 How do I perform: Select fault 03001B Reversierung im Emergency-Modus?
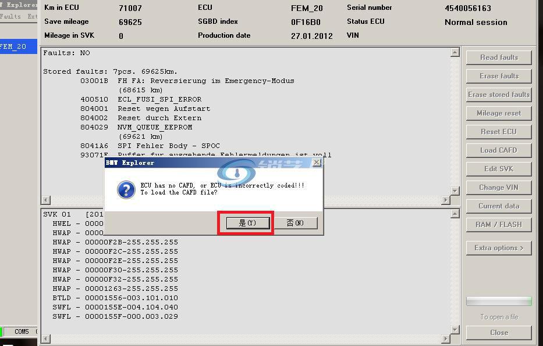(x=187, y=81)
